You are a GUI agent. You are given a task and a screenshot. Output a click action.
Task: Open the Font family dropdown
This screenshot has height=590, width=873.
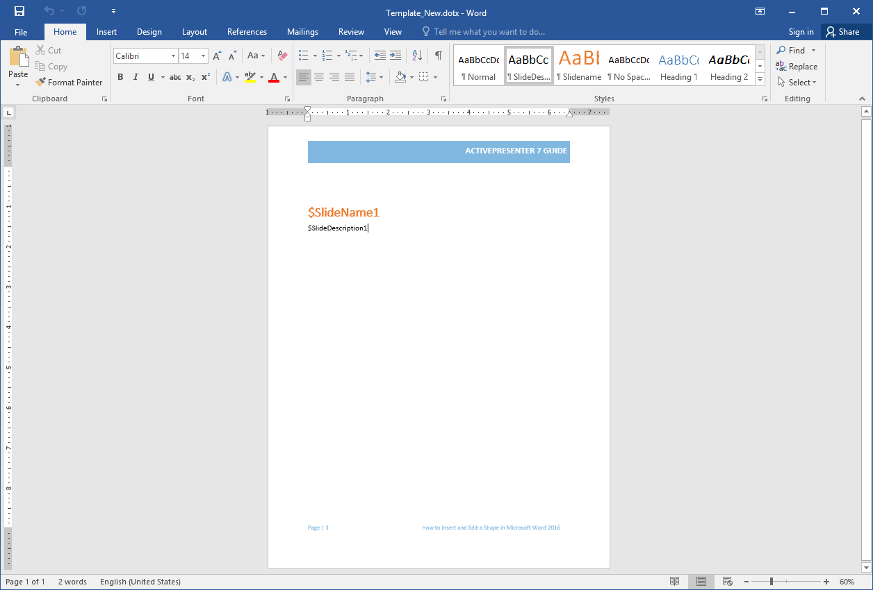point(173,56)
